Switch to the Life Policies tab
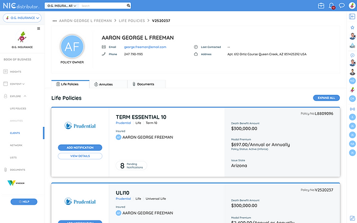The image size is (357, 223). tap(70, 84)
